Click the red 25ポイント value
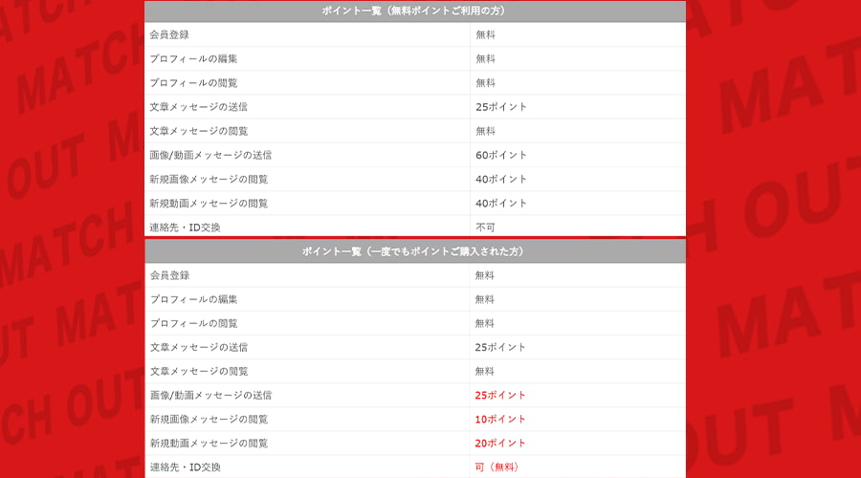This screenshot has height=478, width=861. pos(500,396)
